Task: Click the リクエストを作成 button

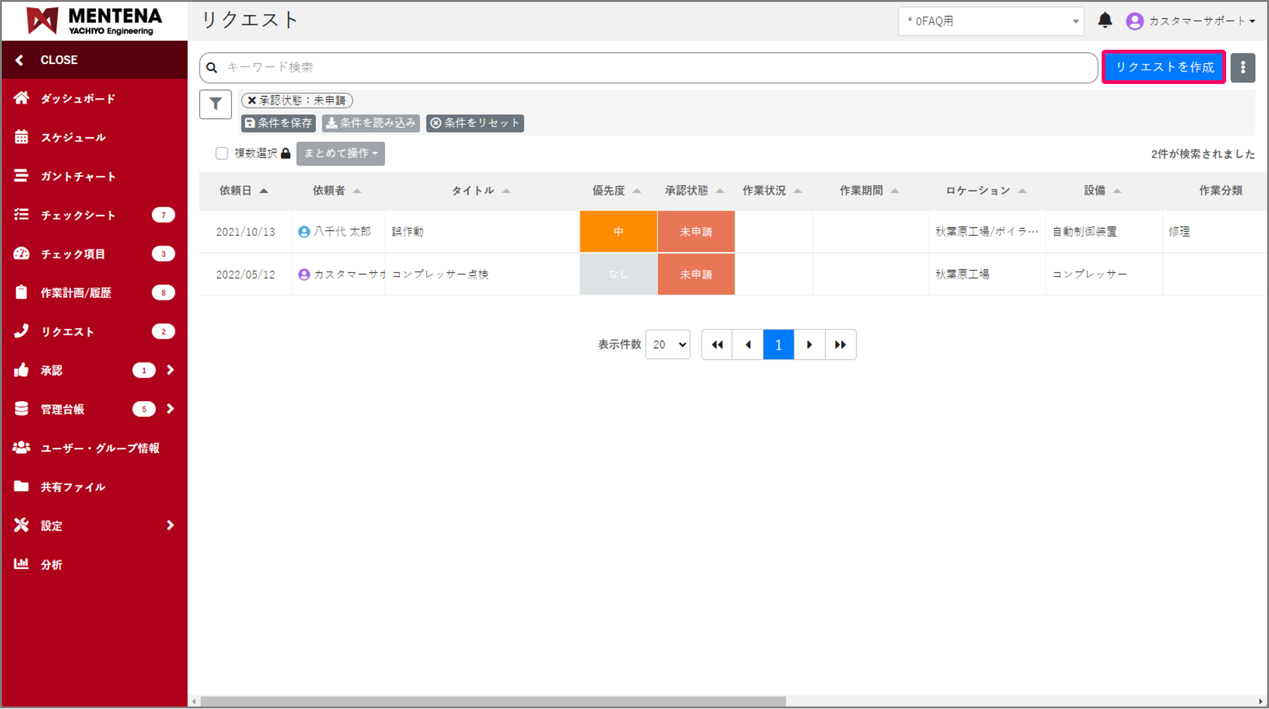Action: pyautogui.click(x=1164, y=67)
